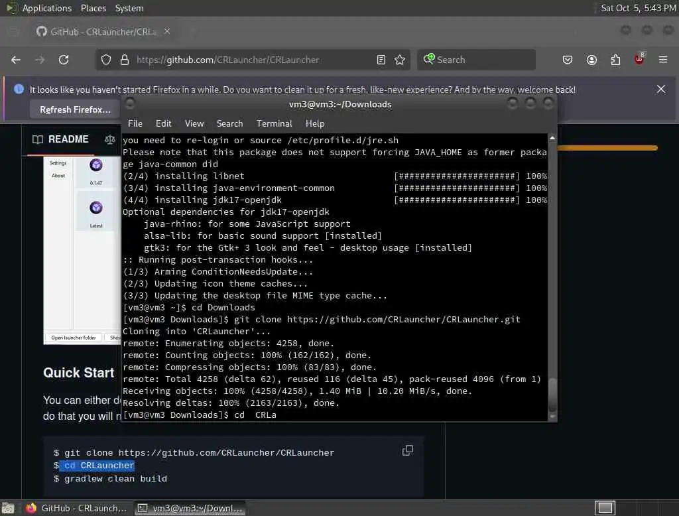Screen dimensions: 679x516
Task: Open the Places menu
Action: (93, 8)
